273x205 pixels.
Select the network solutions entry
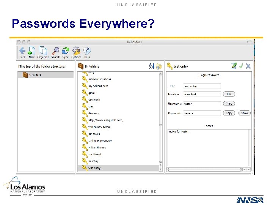tap(100, 79)
